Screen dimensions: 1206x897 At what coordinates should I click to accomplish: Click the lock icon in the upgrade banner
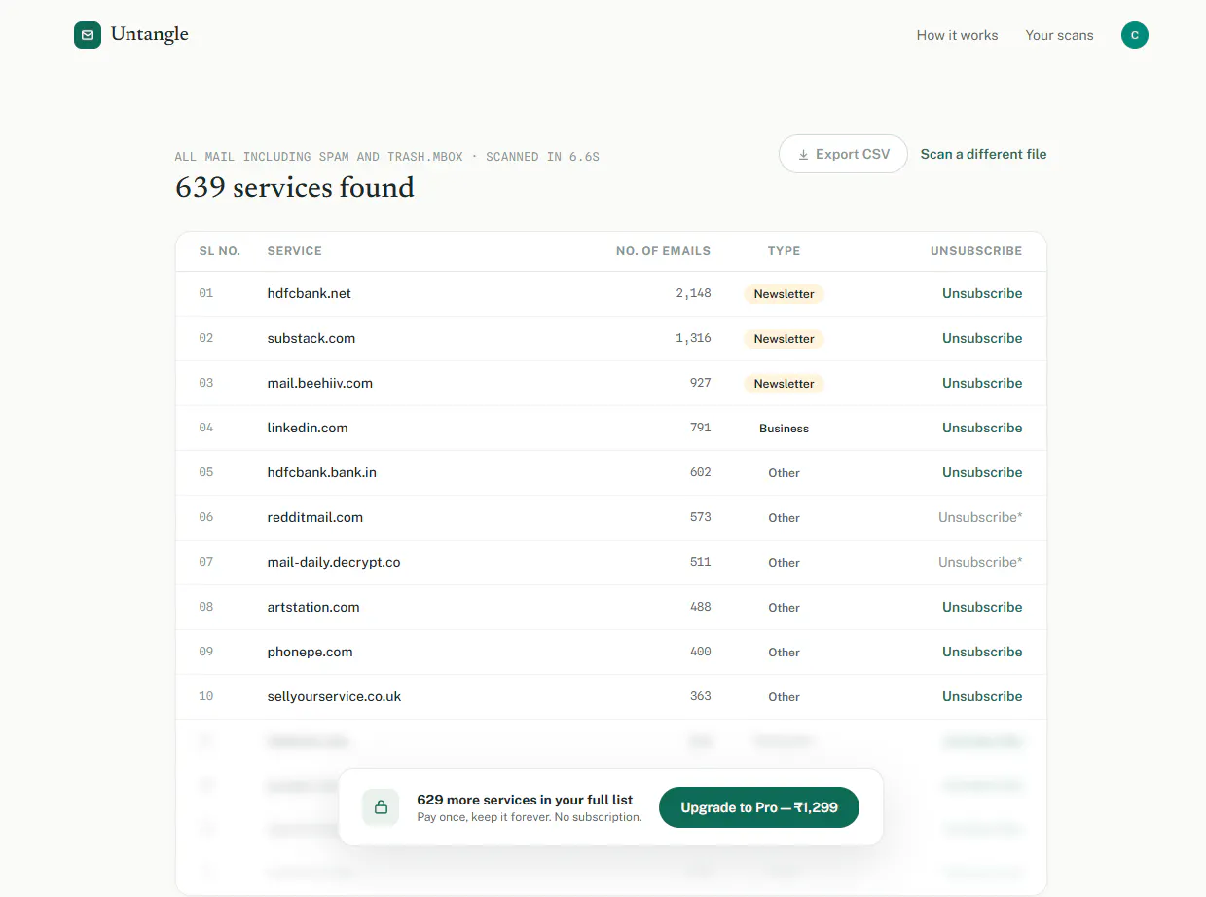point(381,807)
